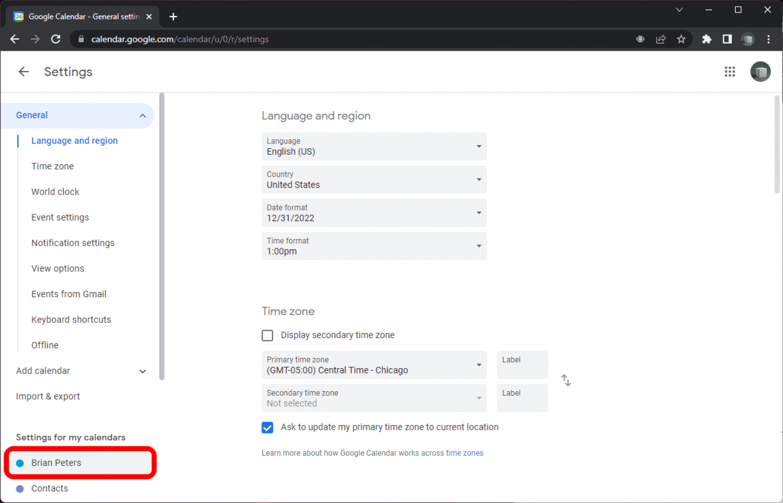Screen dimensions: 783x503
Task: Open Event settings section
Action: (x=60, y=218)
